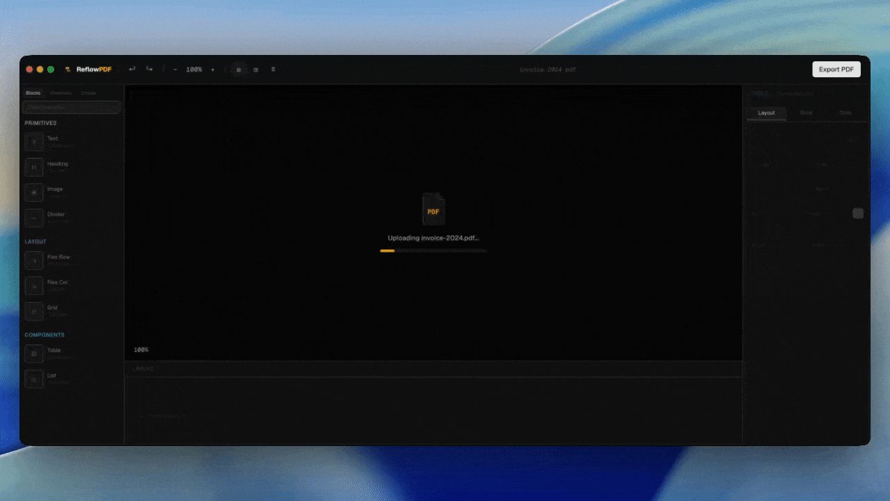Click the Export PDF button

click(x=836, y=70)
